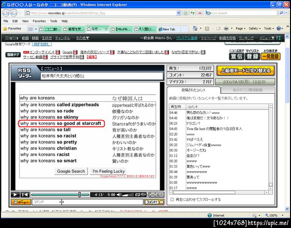
Task: Click the icon beside Google tag
Action: tap(75, 52)
